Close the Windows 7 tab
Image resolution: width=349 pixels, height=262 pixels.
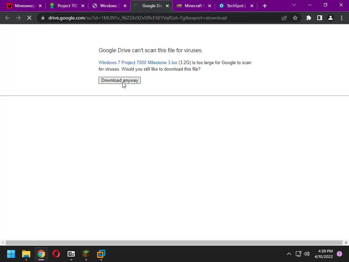pyautogui.click(x=125, y=6)
